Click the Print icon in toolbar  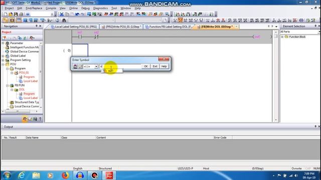21,14
